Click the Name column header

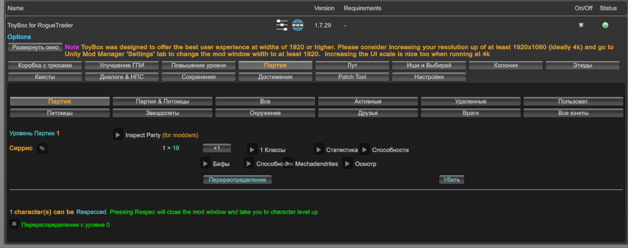coord(16,8)
